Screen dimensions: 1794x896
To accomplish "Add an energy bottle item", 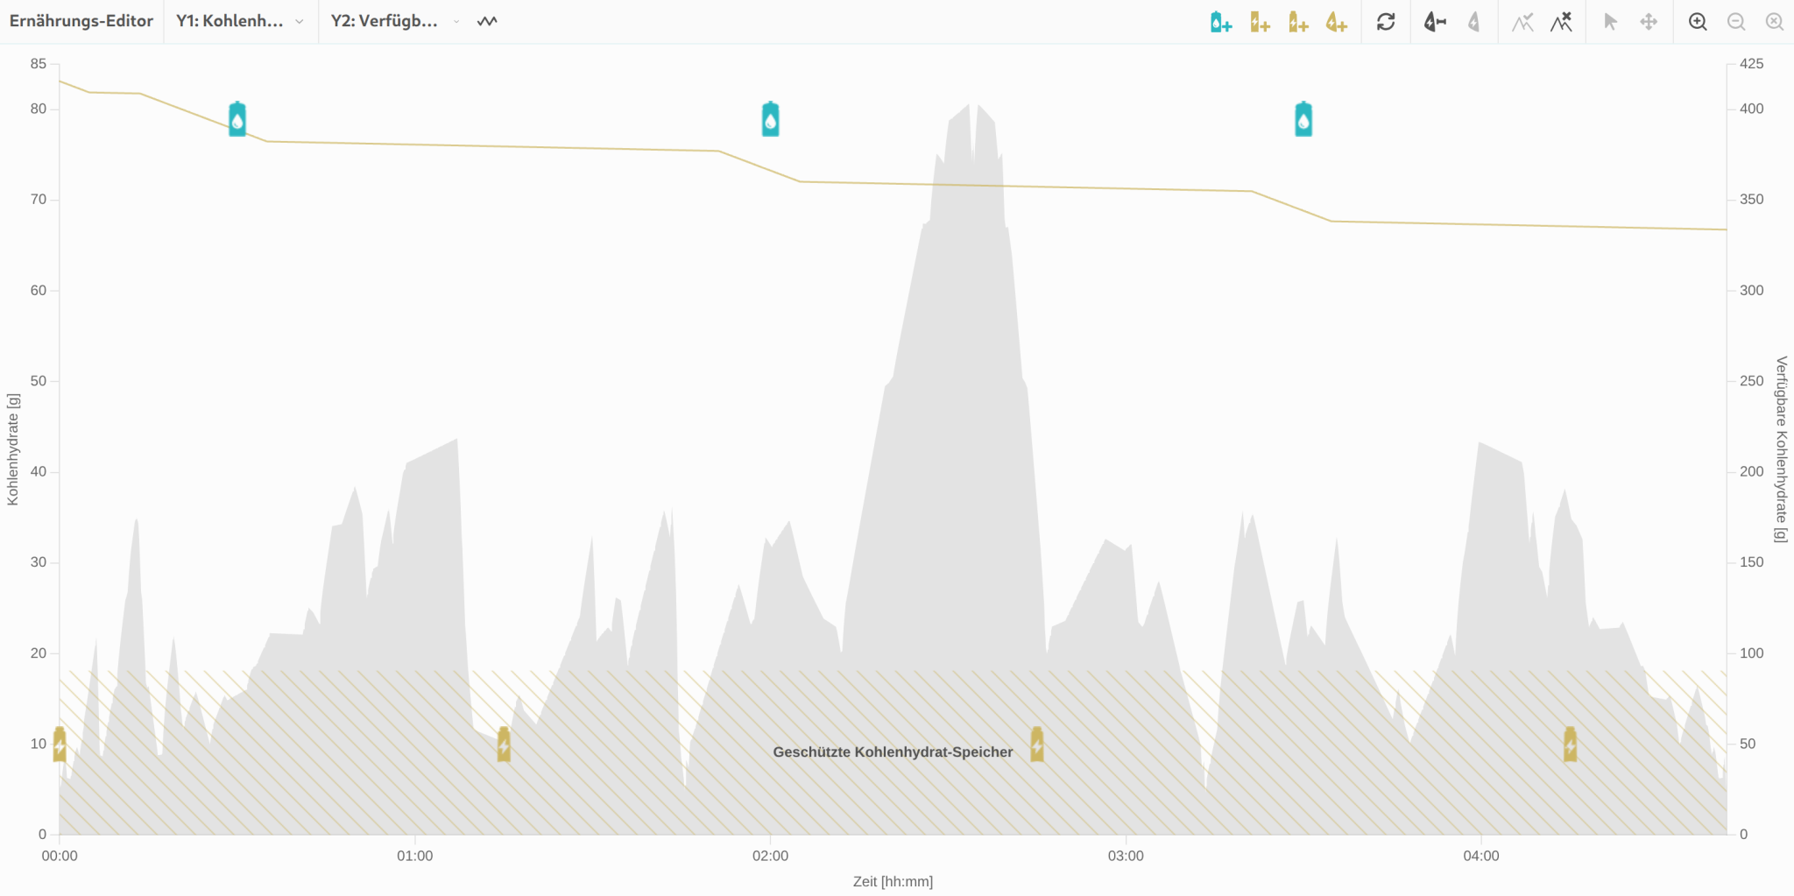I will tap(1298, 22).
